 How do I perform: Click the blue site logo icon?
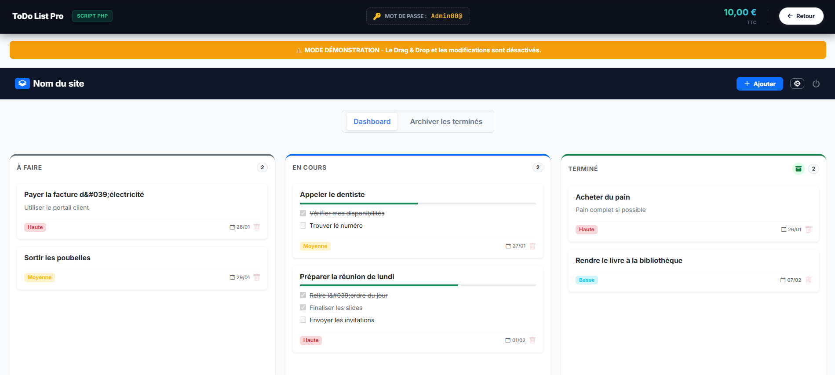tap(22, 84)
